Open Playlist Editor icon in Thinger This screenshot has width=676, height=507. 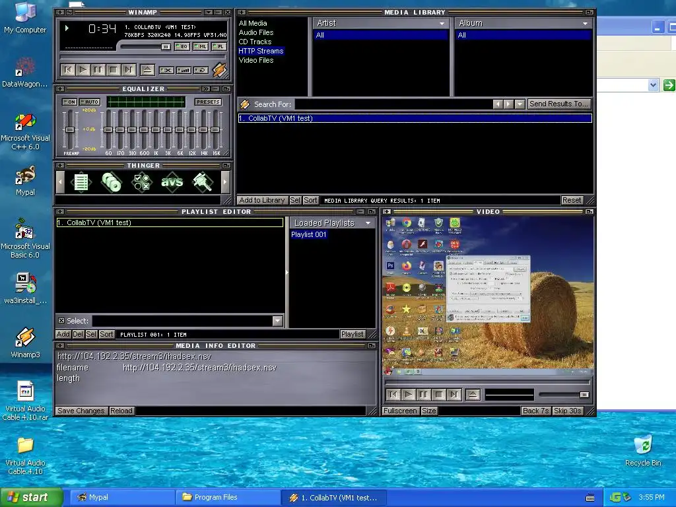81,182
